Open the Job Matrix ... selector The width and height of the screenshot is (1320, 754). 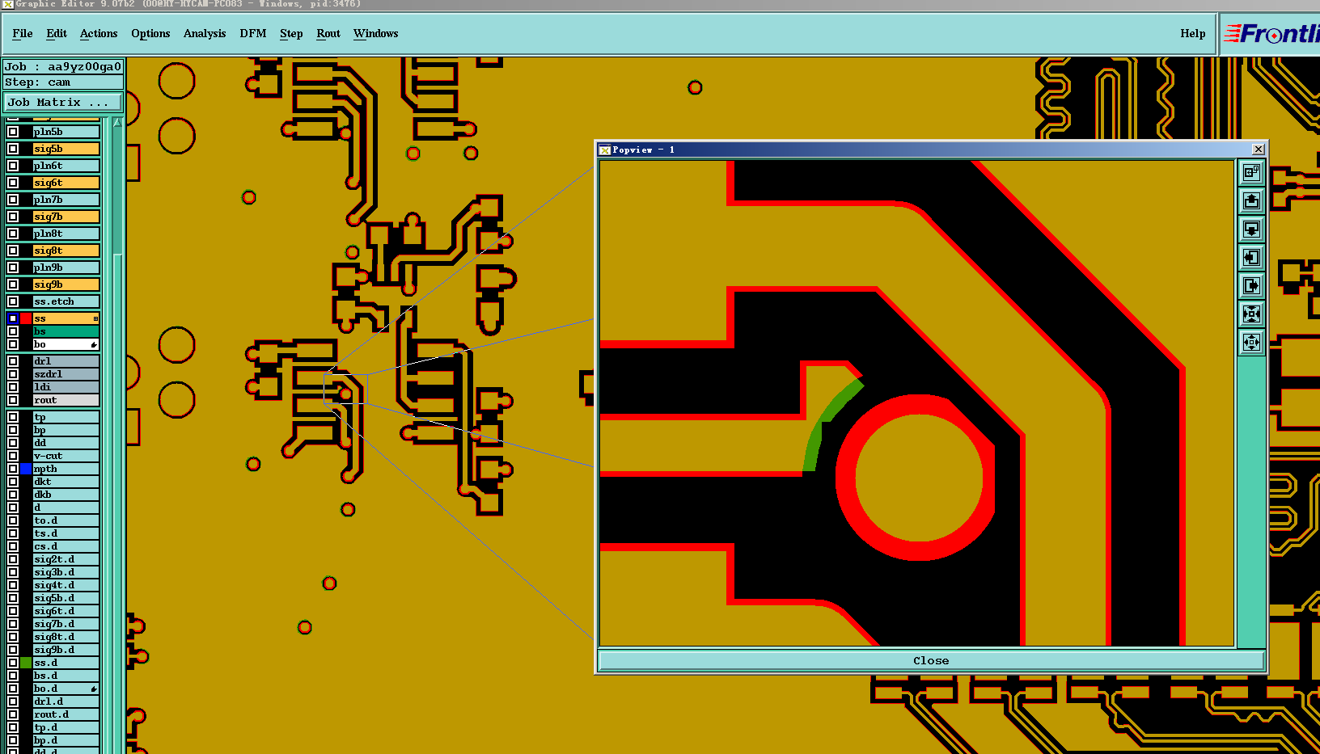pyautogui.click(x=63, y=103)
